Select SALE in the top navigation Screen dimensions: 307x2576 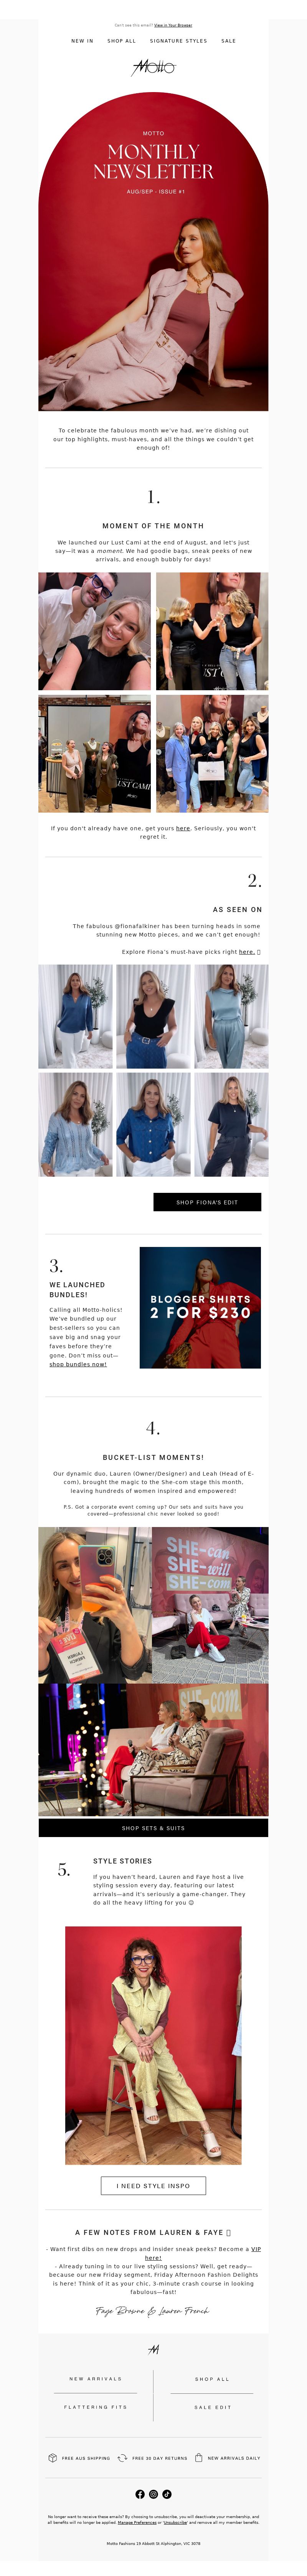pyautogui.click(x=229, y=41)
